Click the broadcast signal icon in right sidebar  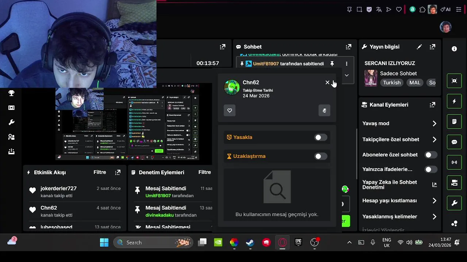click(454, 162)
